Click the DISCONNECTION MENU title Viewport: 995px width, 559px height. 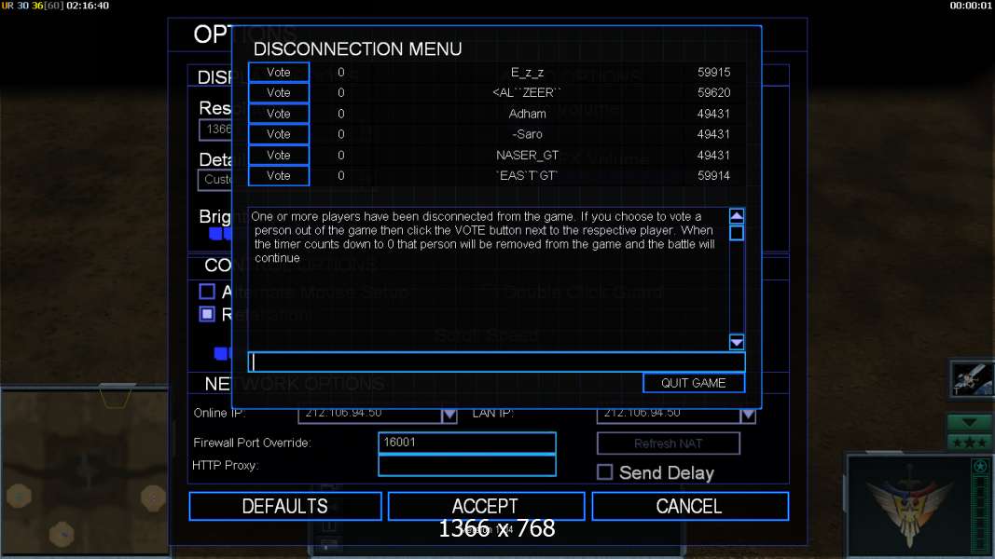pyautogui.click(x=357, y=48)
